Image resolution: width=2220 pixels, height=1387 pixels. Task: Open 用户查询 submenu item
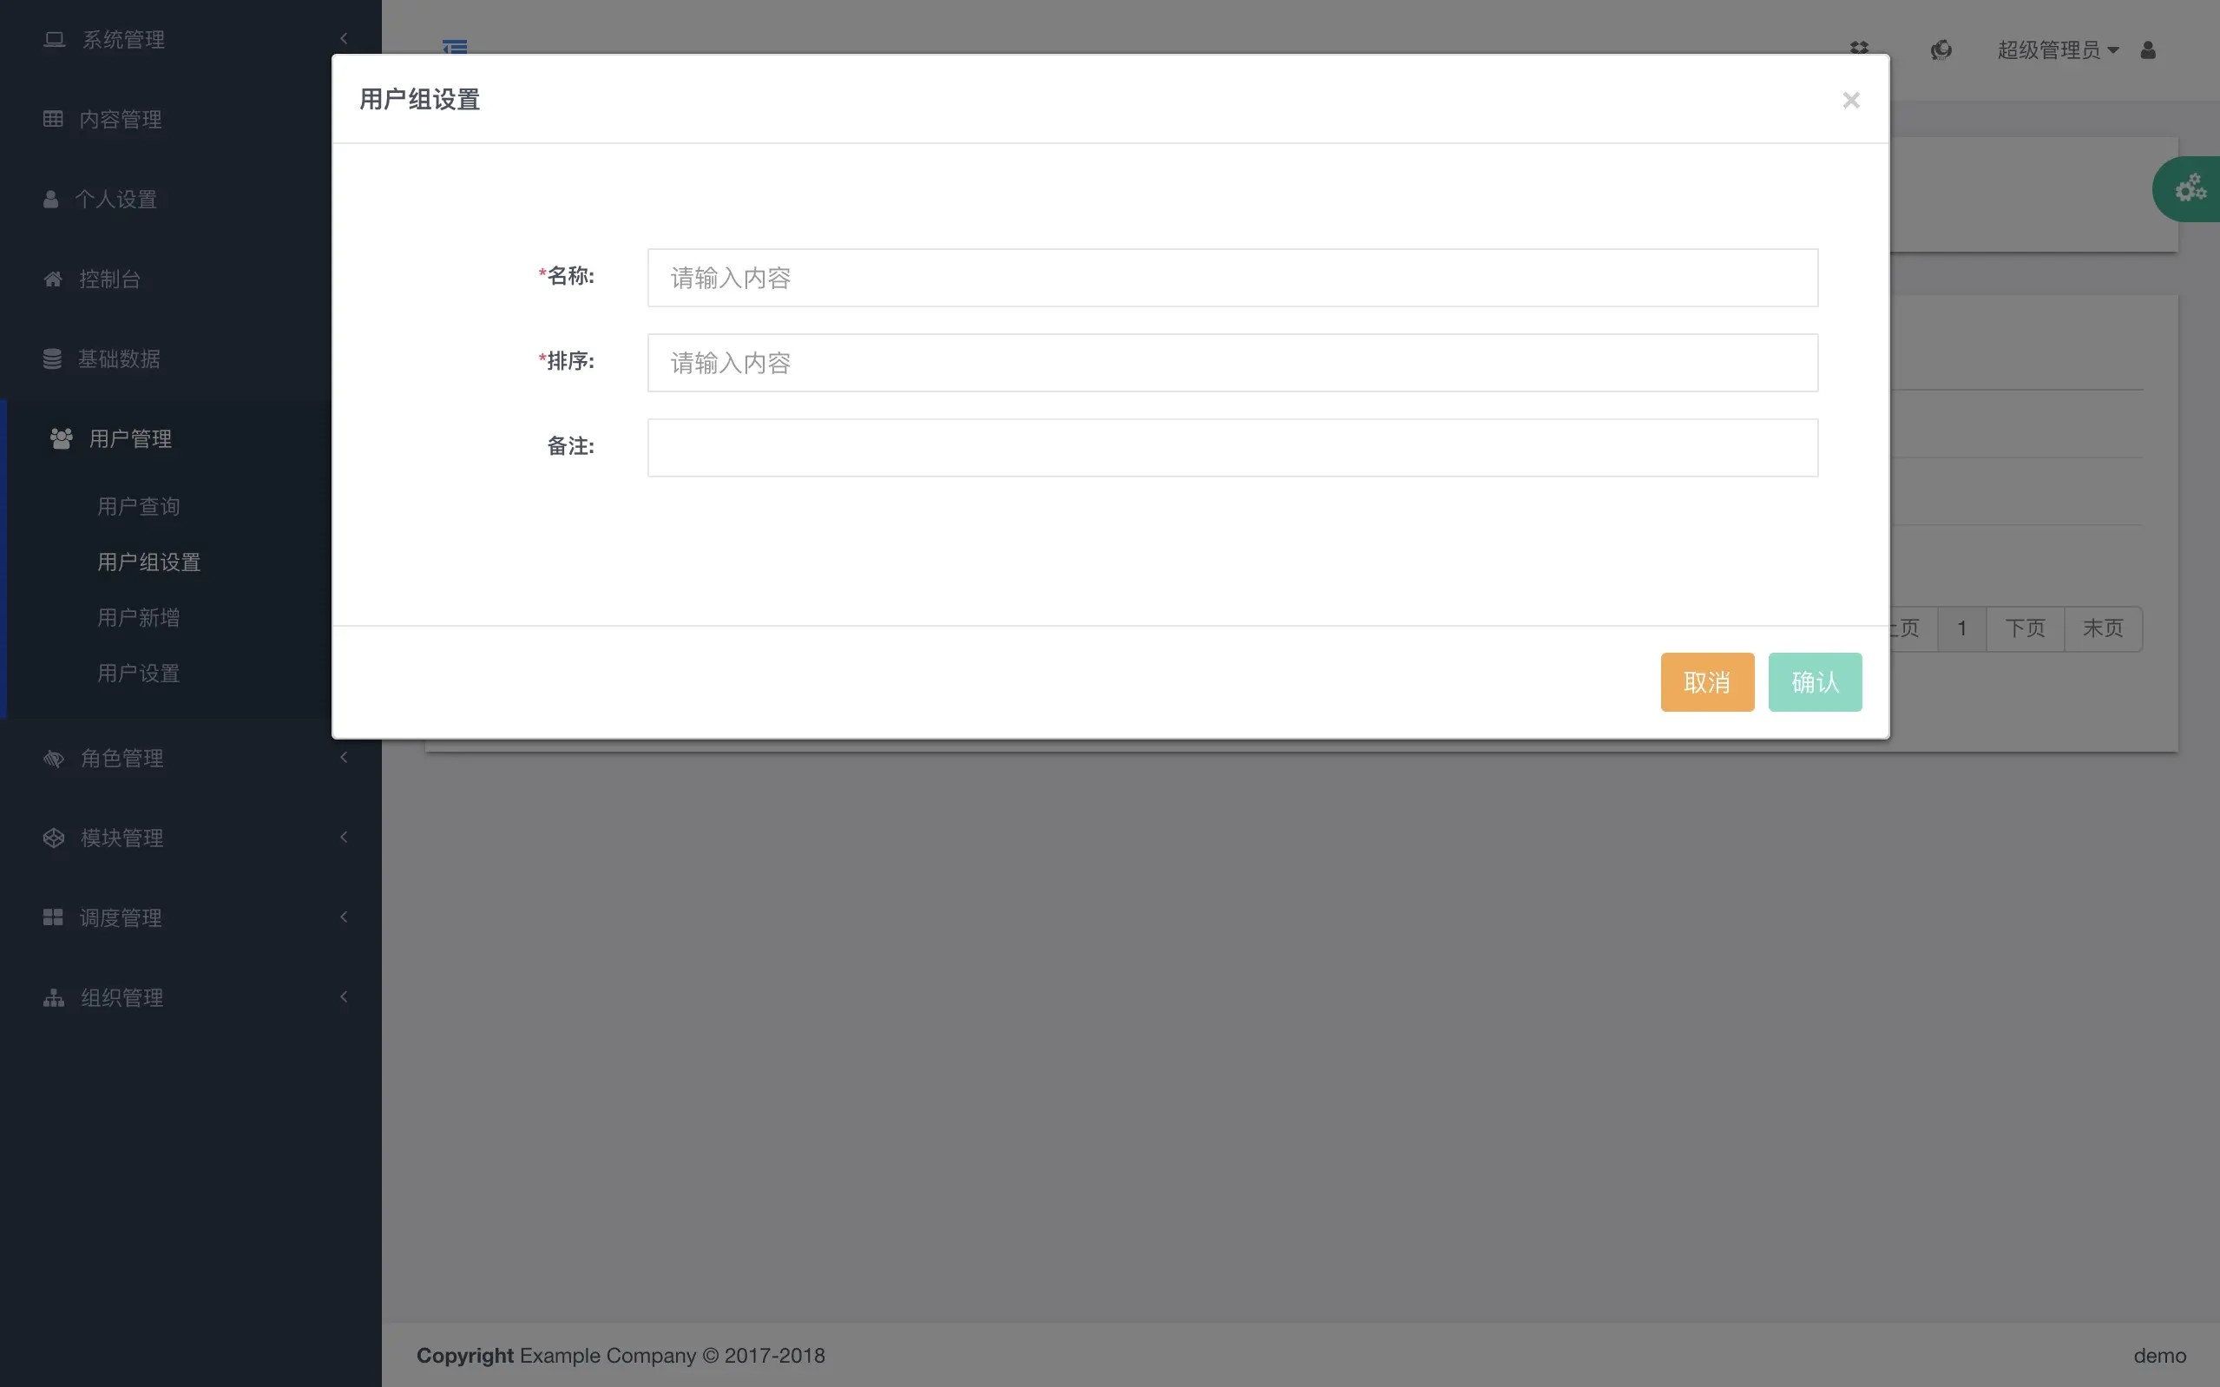pos(139,506)
